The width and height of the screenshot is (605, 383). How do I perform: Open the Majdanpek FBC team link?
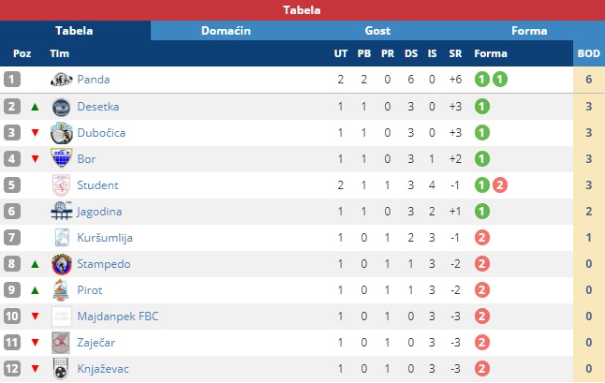[x=118, y=317]
